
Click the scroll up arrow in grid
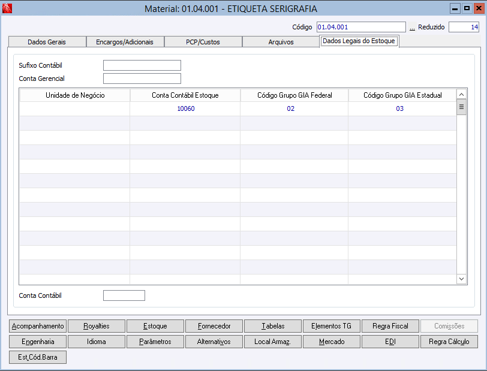point(461,94)
